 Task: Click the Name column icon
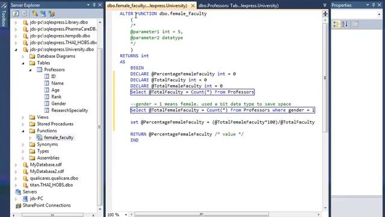tap(47, 83)
